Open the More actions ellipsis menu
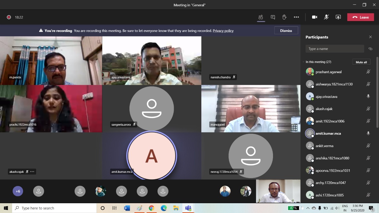This screenshot has width=379, height=213. (296, 17)
